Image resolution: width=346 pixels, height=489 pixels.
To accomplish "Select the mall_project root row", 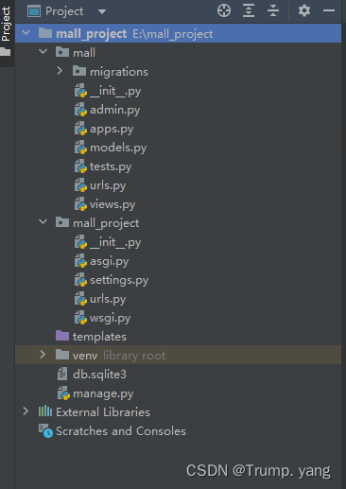I will point(178,33).
